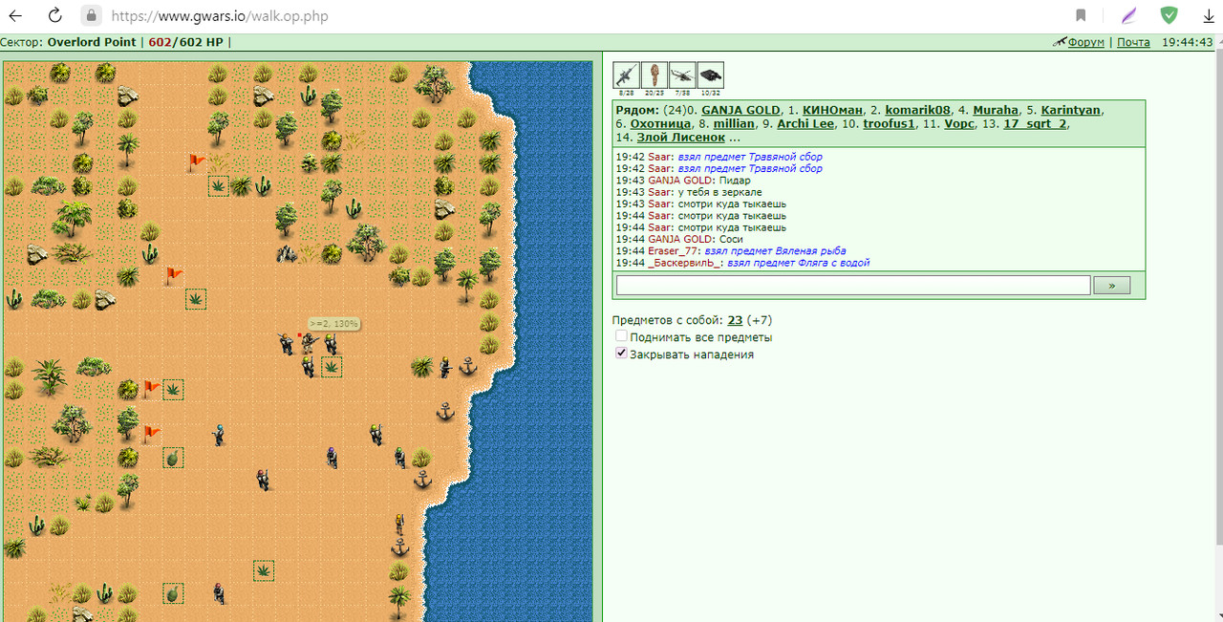Select the helicopter item marked 7/38
This screenshot has height=622, width=1223.
pos(682,75)
